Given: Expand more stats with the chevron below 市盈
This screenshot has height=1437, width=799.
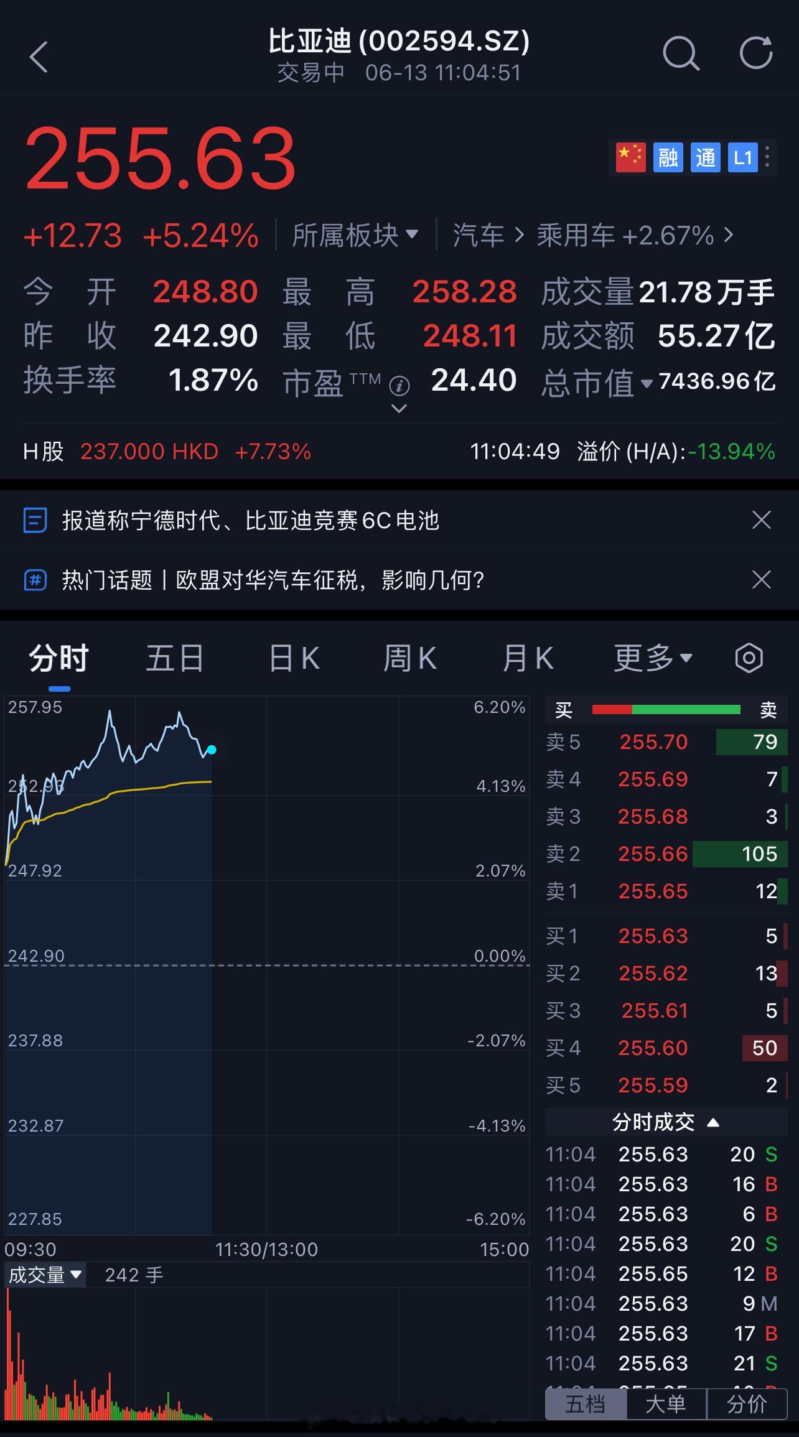Looking at the screenshot, I should click(x=399, y=409).
